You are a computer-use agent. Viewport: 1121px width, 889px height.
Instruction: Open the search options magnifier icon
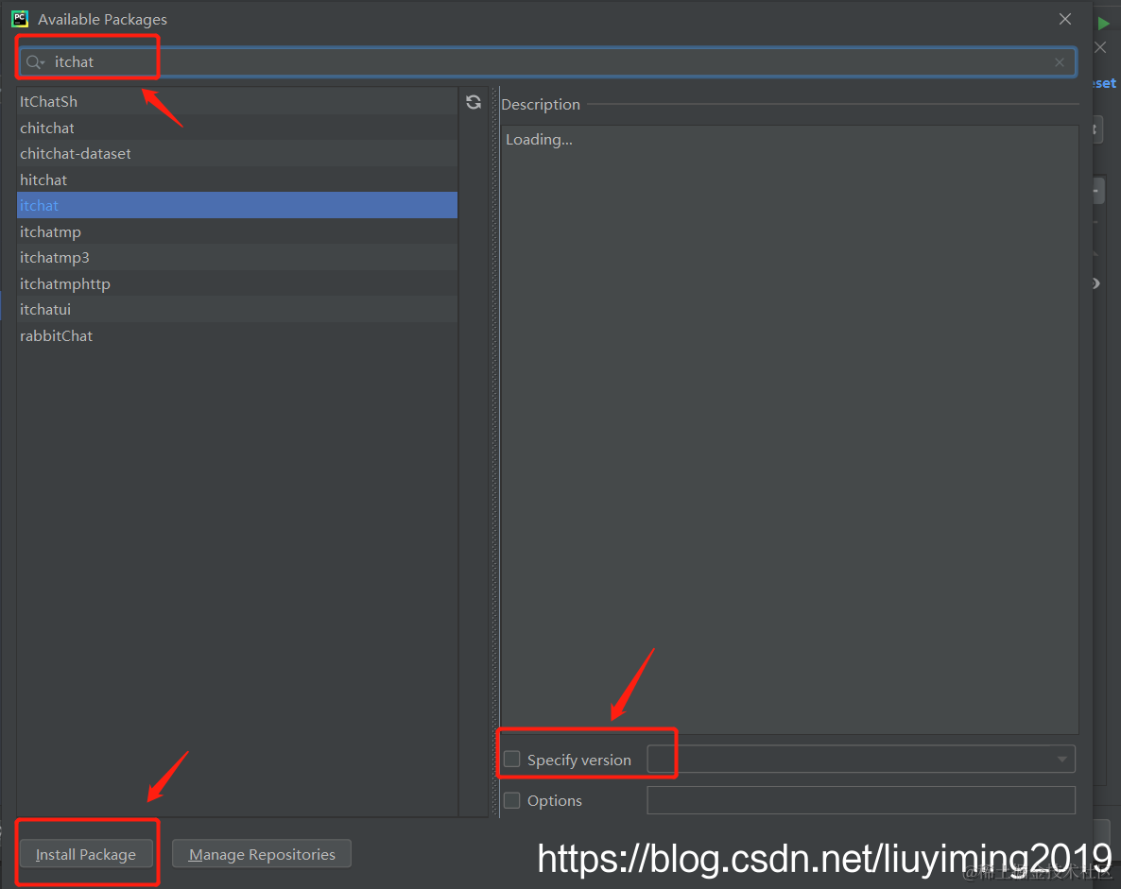point(35,62)
